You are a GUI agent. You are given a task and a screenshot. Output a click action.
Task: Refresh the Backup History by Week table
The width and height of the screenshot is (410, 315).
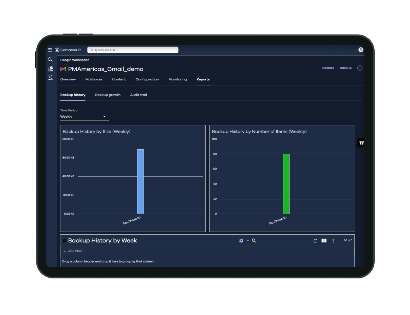point(315,241)
